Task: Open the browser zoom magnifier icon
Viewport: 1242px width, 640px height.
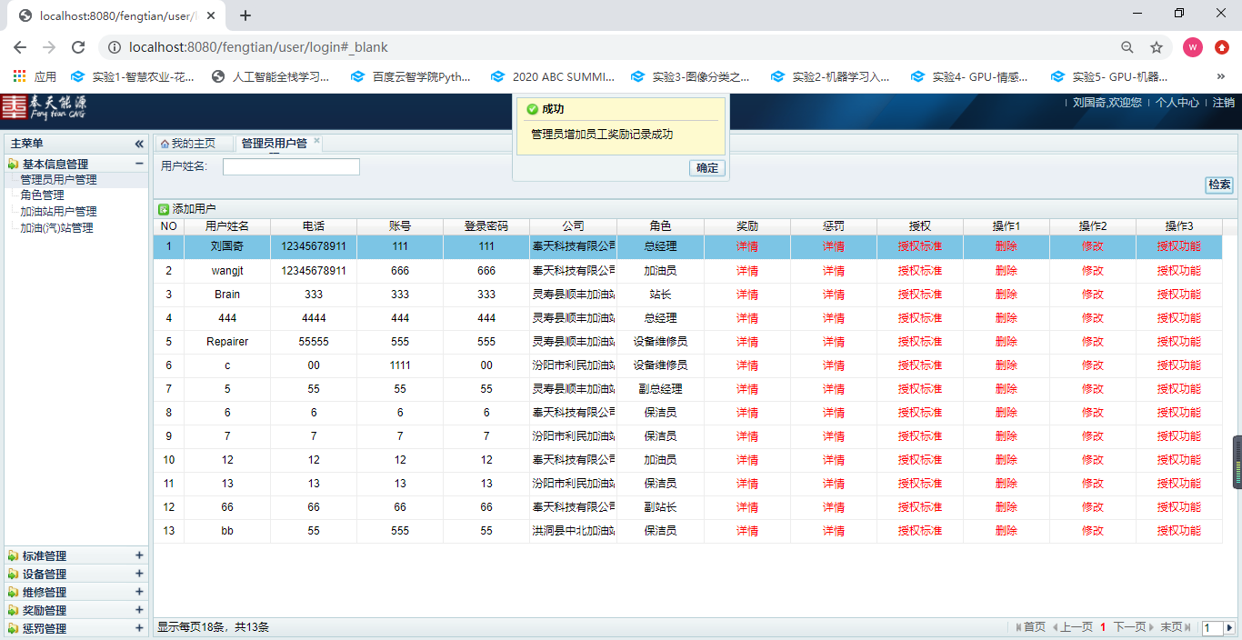Action: pos(1127,47)
